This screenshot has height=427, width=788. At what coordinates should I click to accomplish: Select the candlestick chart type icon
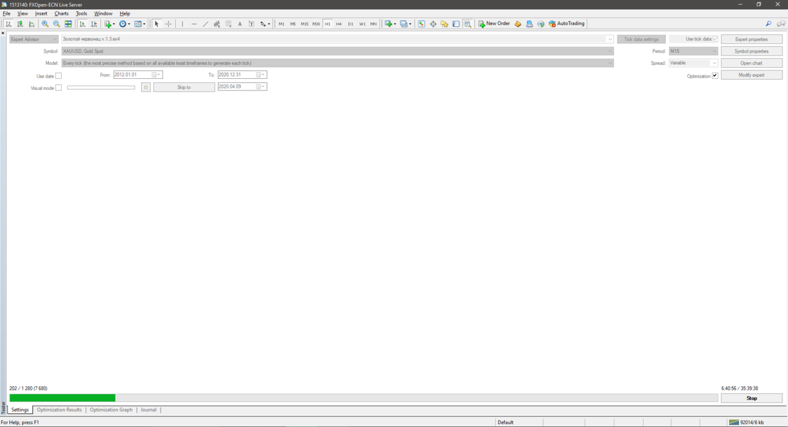tap(20, 24)
